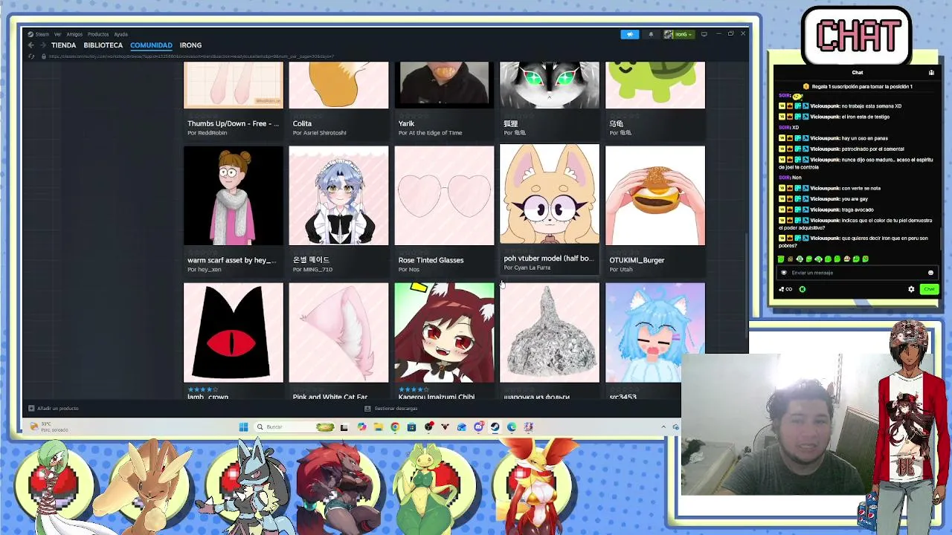Click the gift subscription banner in chat
Image resolution: width=952 pixels, height=535 pixels.
point(857,86)
